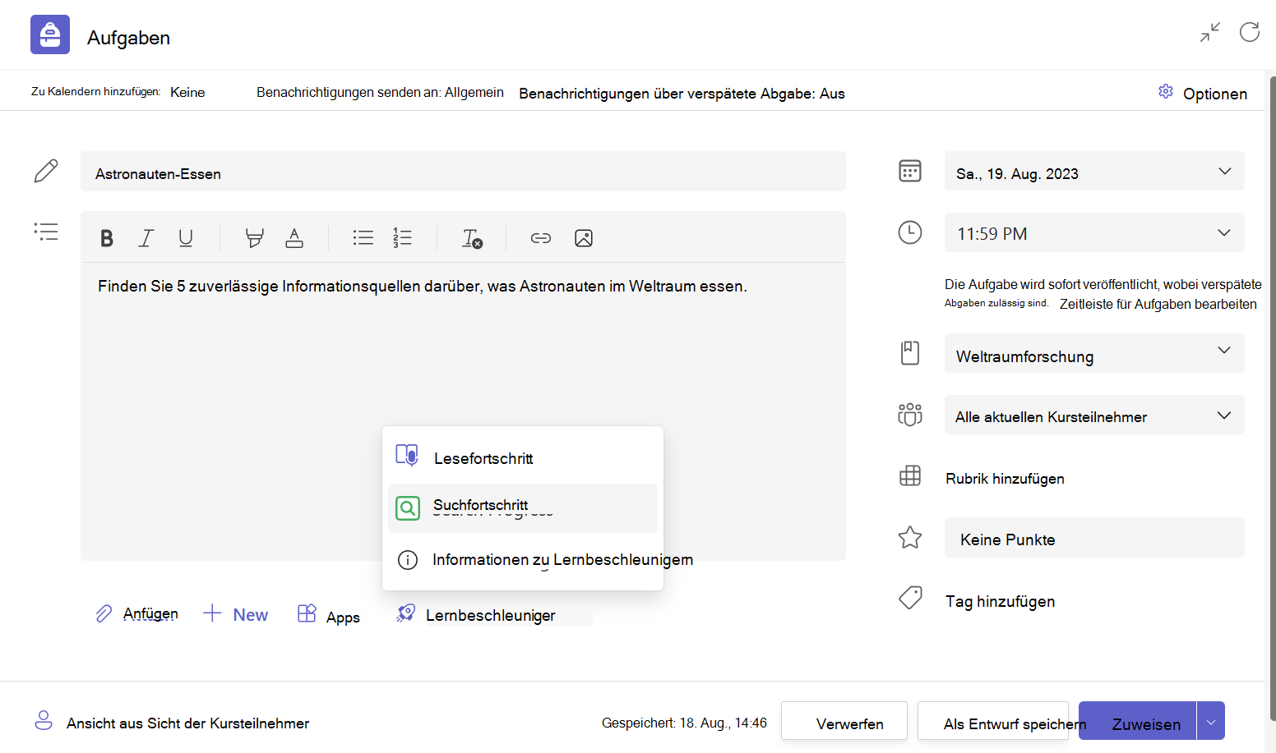1276x753 pixels.
Task: Click the star icon next to points
Action: (910, 538)
